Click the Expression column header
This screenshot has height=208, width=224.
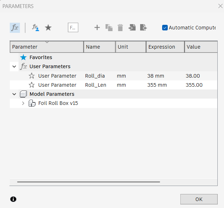click(165, 47)
